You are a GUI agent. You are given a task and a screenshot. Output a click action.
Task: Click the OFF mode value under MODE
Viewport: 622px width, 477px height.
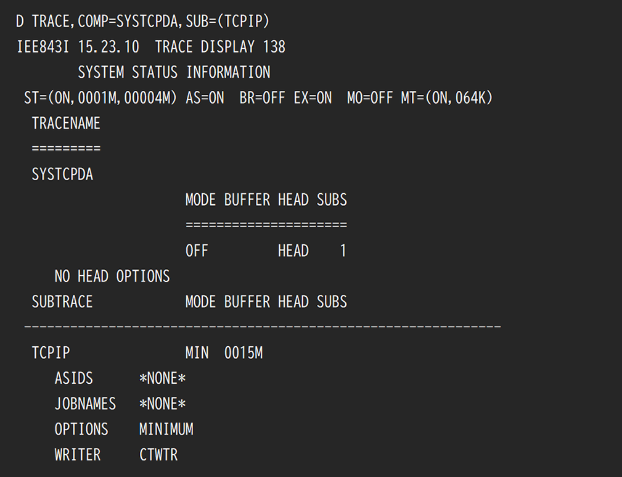pyautogui.click(x=197, y=251)
